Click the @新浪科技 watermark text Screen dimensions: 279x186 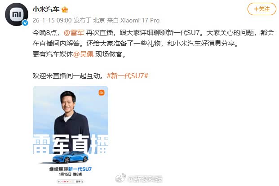point(146,179)
